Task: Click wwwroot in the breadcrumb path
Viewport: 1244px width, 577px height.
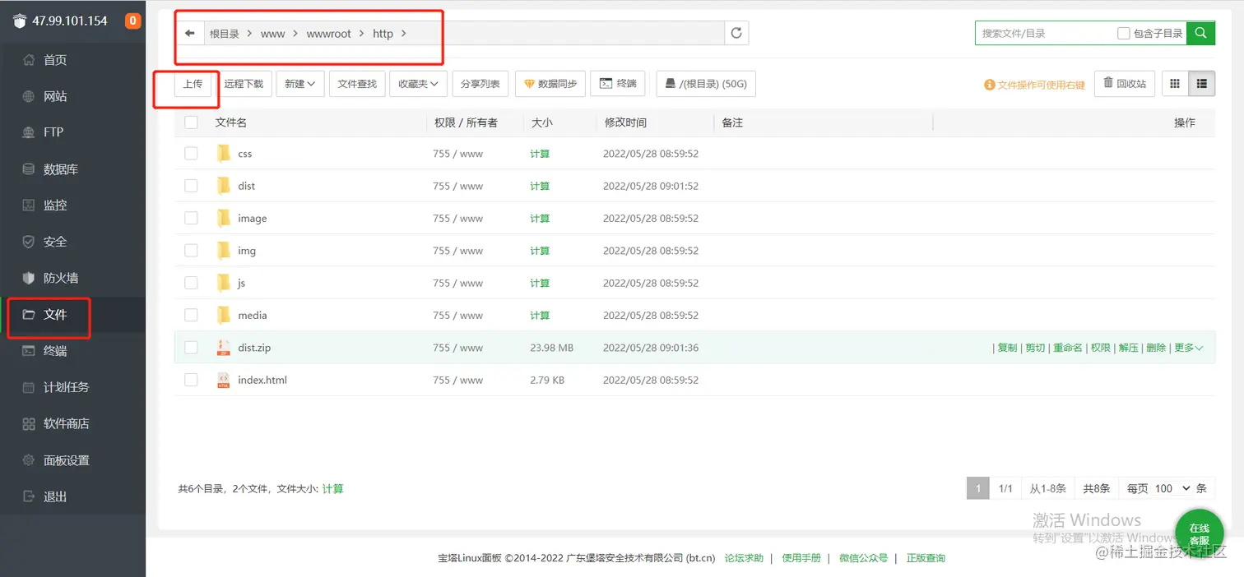Action: 329,34
